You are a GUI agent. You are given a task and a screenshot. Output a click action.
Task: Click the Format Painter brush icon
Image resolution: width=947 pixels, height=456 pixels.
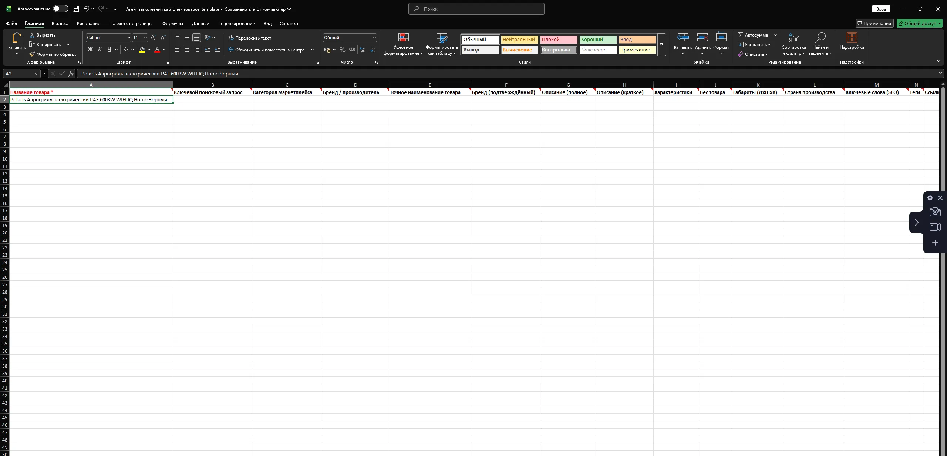tap(33, 54)
